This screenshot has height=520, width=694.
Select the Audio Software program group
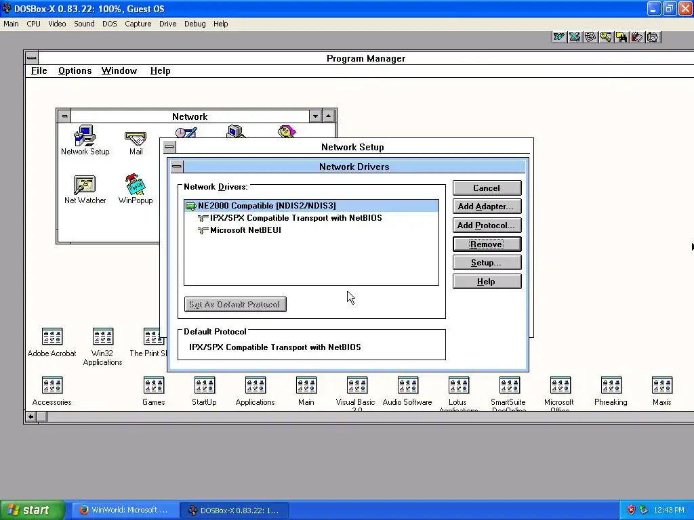(407, 391)
